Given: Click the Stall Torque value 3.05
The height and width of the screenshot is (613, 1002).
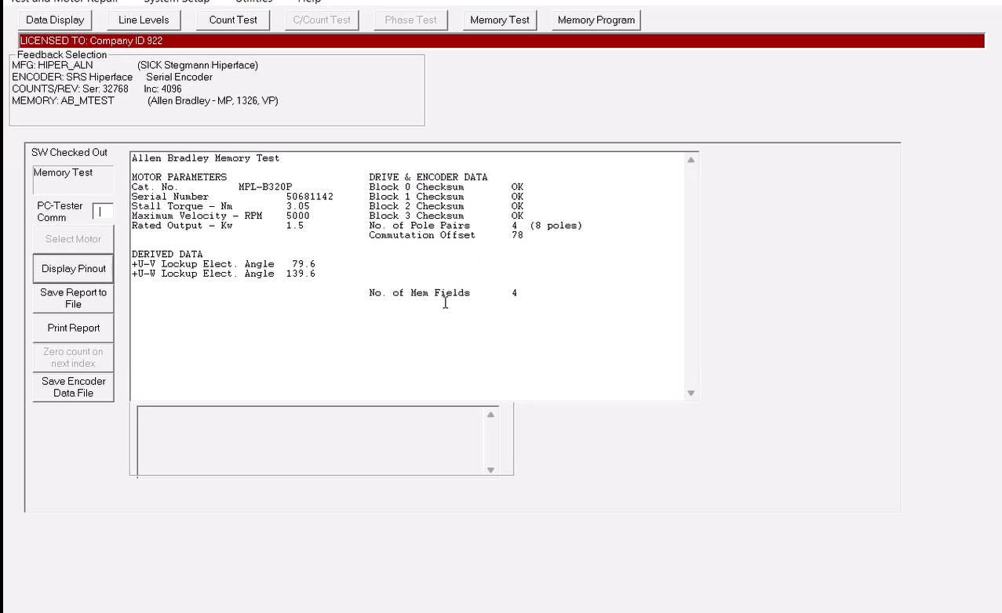Looking at the screenshot, I should (298, 206).
